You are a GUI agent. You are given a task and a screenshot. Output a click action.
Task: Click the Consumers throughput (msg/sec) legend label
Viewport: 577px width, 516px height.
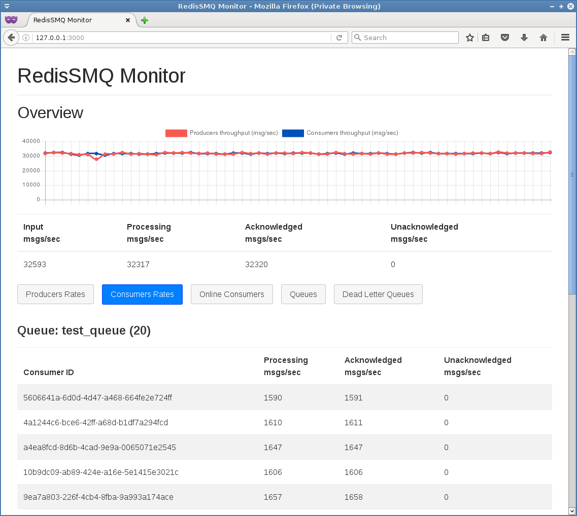[352, 133]
